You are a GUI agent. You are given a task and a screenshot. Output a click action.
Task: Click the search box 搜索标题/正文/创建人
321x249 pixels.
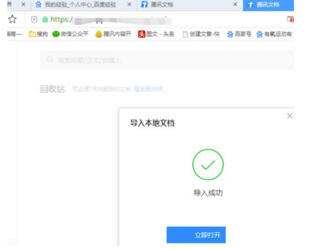[167, 60]
